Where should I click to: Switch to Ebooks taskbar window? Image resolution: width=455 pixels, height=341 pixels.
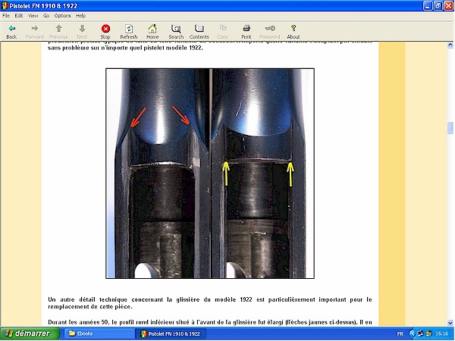point(83,333)
